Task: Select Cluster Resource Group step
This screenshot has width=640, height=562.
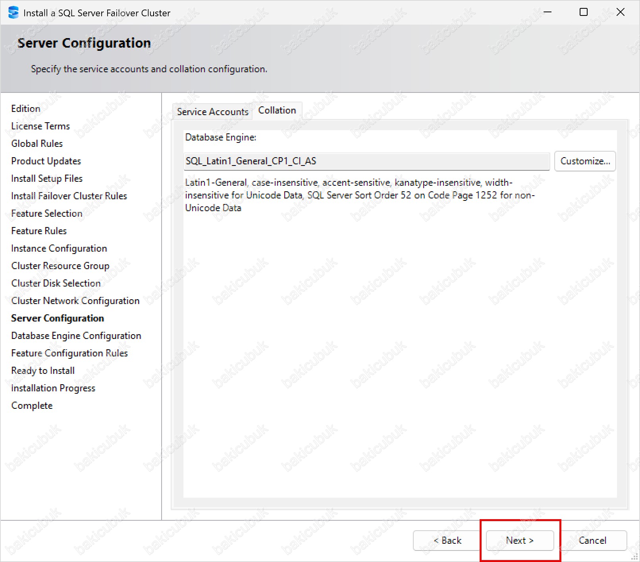Action: pos(60,266)
